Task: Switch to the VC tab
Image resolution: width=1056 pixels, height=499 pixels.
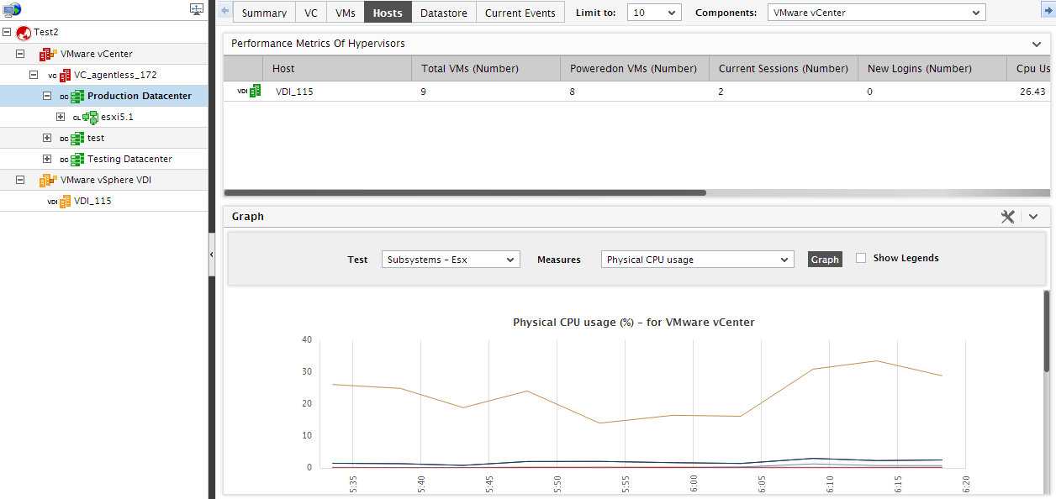Action: tap(311, 13)
